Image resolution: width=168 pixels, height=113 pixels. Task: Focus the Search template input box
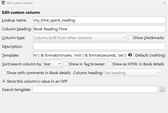pyautogui.click(x=95, y=89)
